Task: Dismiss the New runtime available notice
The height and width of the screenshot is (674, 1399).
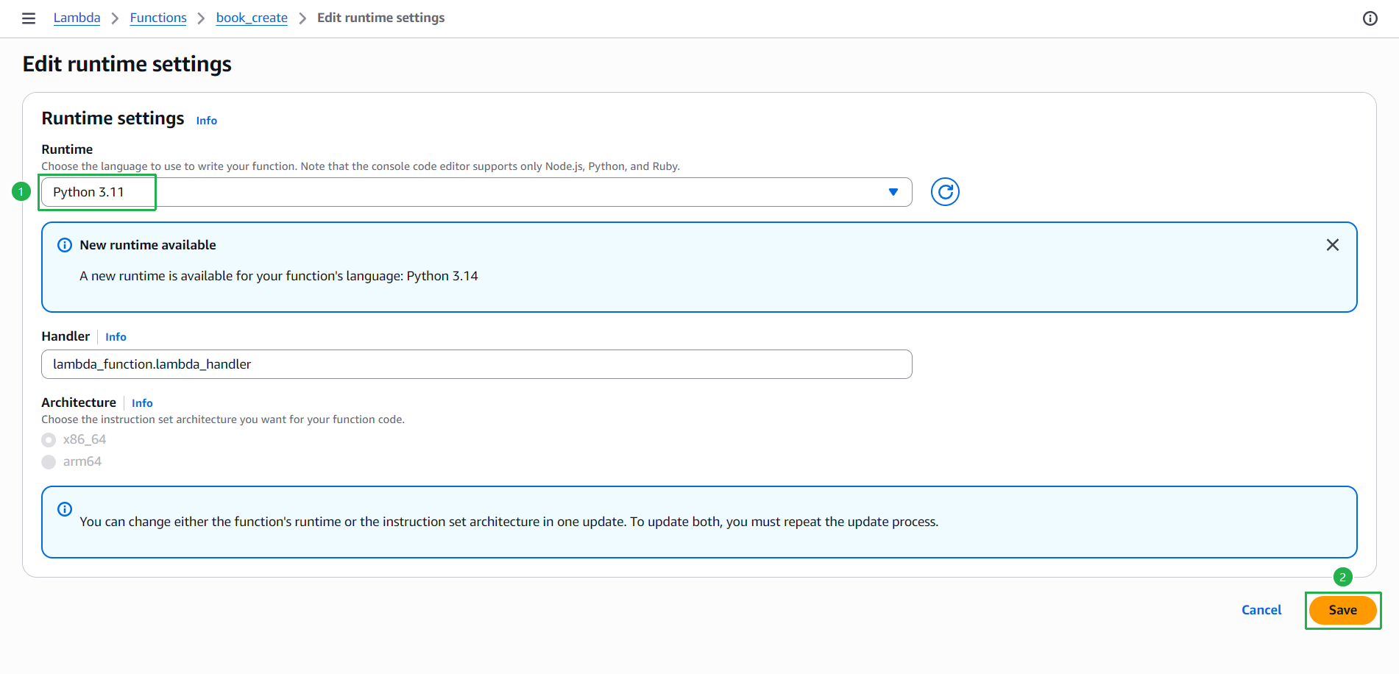Action: point(1332,245)
